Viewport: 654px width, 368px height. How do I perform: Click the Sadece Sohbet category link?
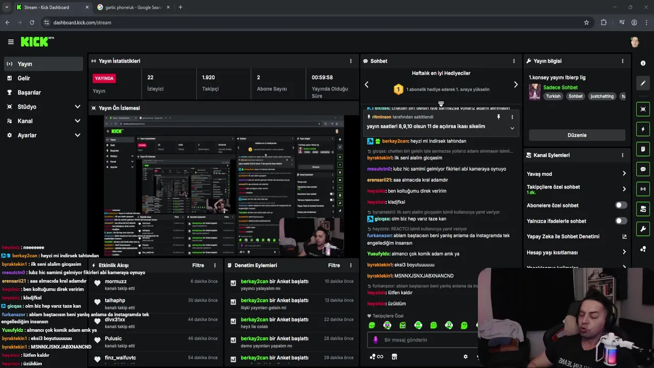point(560,87)
